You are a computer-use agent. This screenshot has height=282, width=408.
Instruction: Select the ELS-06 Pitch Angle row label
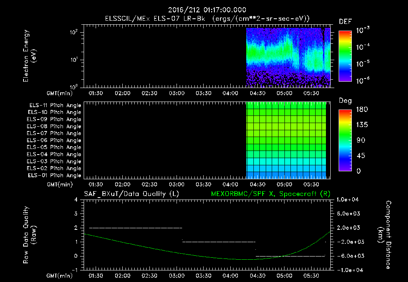click(54, 140)
